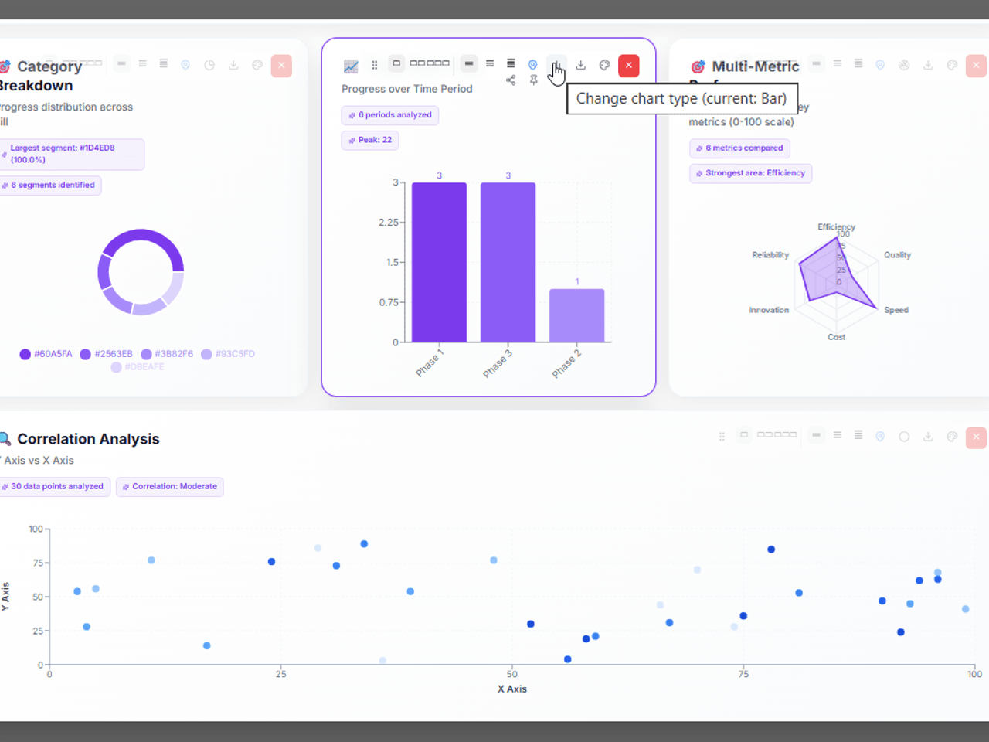Close the Multi-Metric card

[976, 65]
